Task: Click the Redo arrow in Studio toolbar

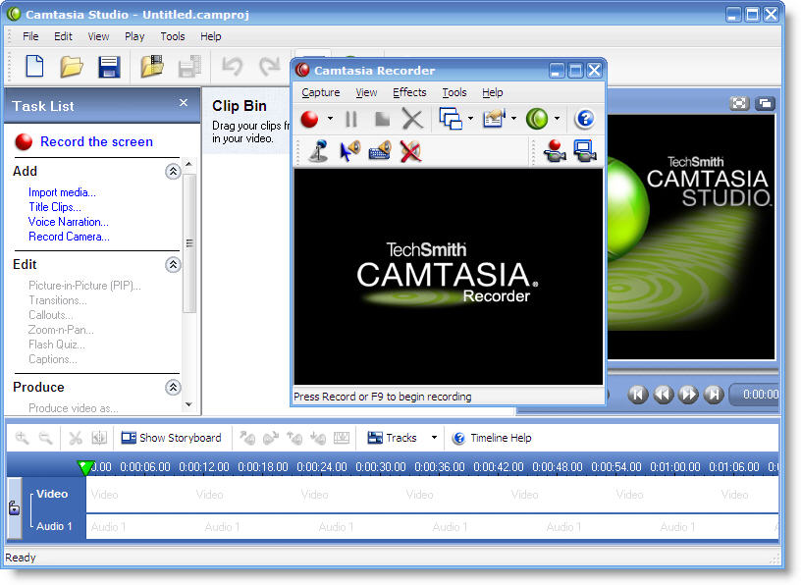Action: click(269, 67)
